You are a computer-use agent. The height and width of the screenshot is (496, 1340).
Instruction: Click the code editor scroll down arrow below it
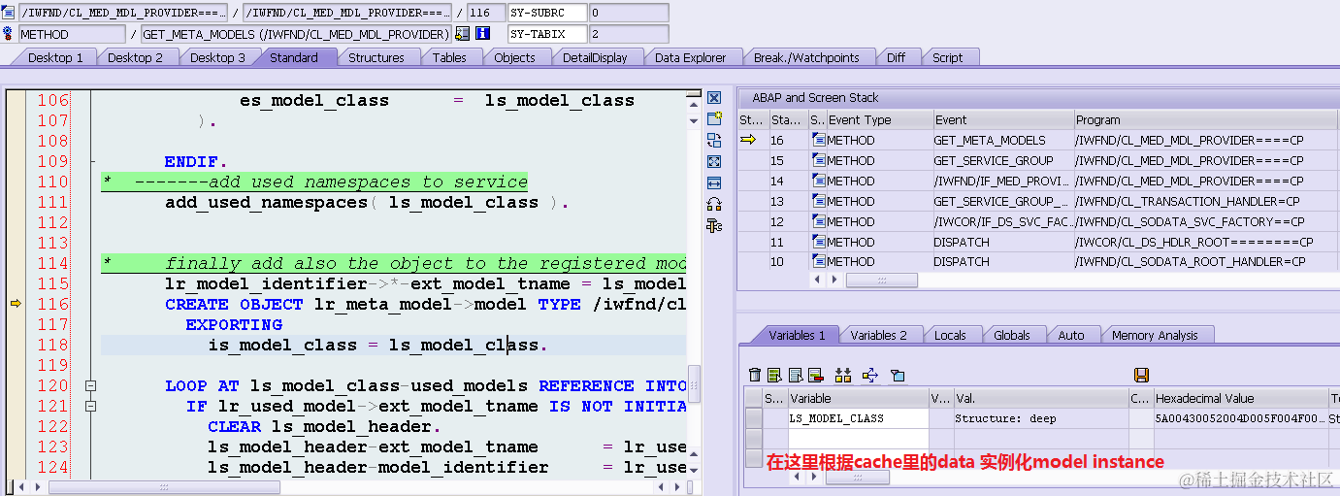(x=693, y=120)
